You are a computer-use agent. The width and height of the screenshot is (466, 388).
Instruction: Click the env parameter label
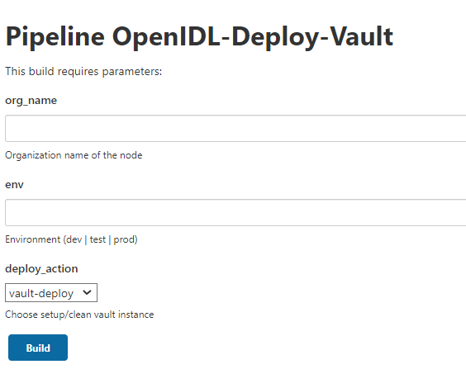click(x=14, y=185)
